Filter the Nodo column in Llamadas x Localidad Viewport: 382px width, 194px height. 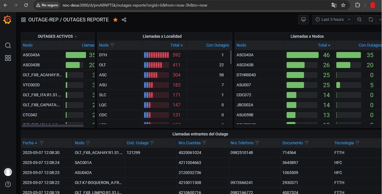point(112,45)
